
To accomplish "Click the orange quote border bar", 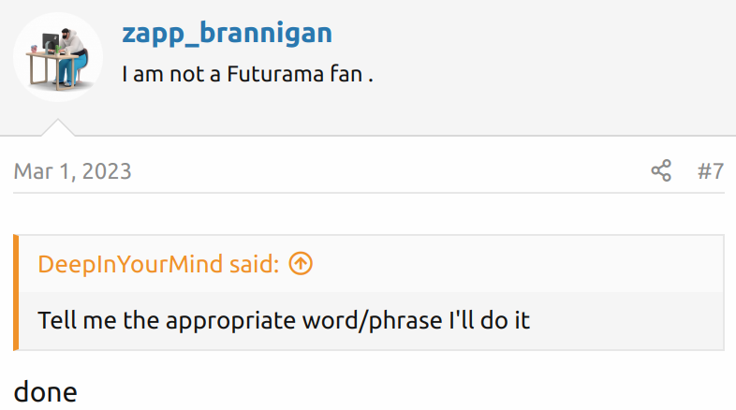I will pos(16,292).
